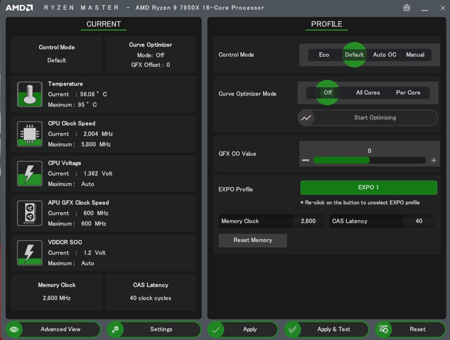450x340 pixels.
Task: Click Apply & Test
Action: (327, 329)
